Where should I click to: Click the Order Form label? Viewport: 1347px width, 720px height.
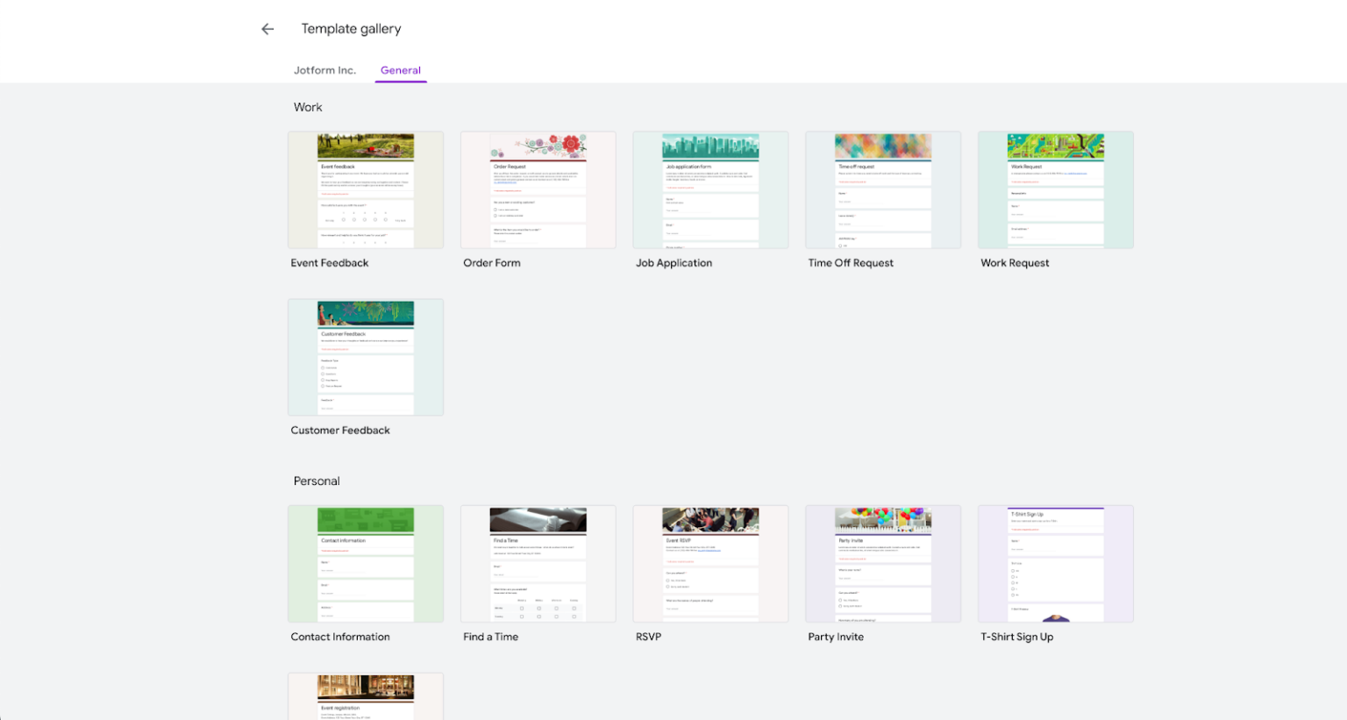coord(492,262)
